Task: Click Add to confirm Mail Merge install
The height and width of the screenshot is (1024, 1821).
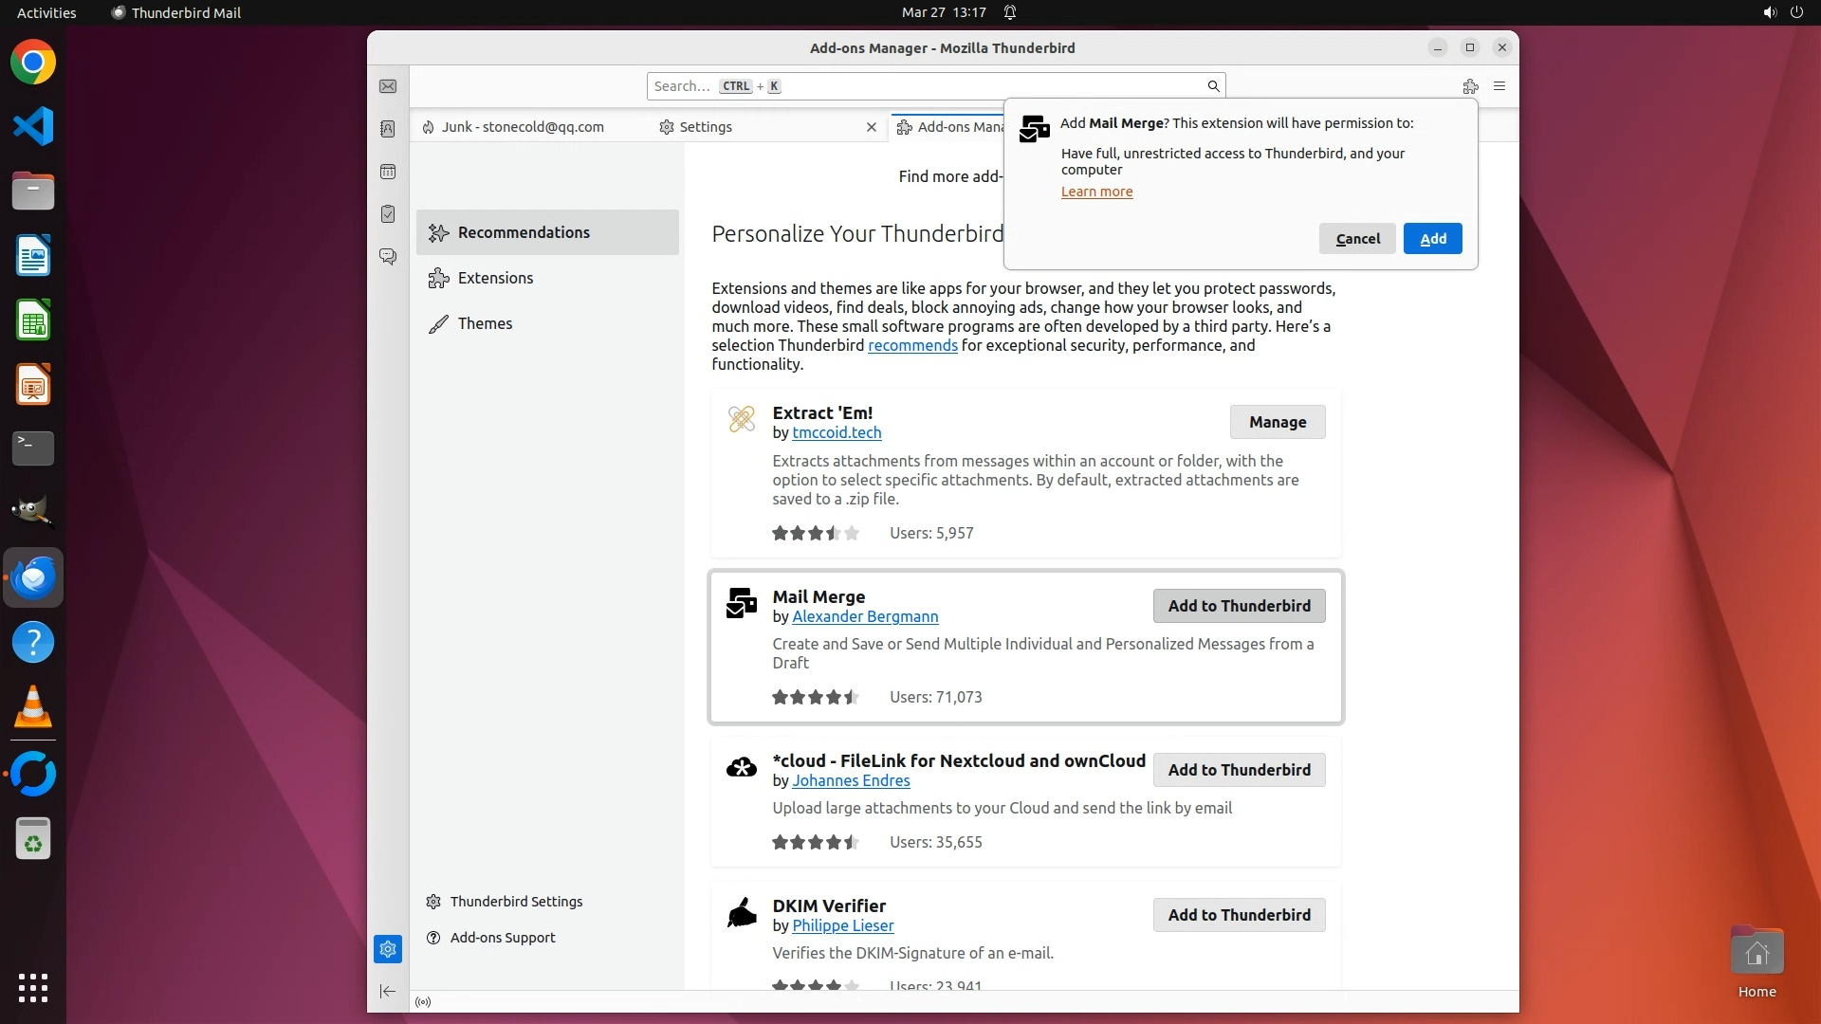Action: click(x=1432, y=239)
